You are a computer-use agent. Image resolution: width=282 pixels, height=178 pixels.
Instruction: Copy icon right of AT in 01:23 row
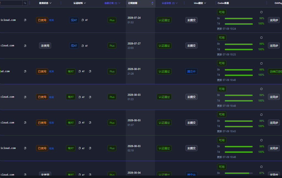(90, 97)
